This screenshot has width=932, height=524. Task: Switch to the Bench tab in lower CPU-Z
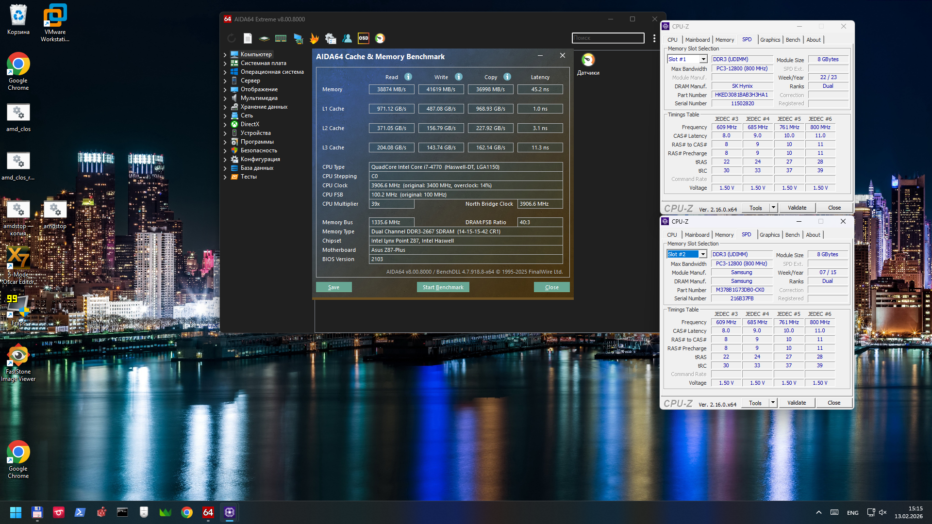[x=792, y=235]
